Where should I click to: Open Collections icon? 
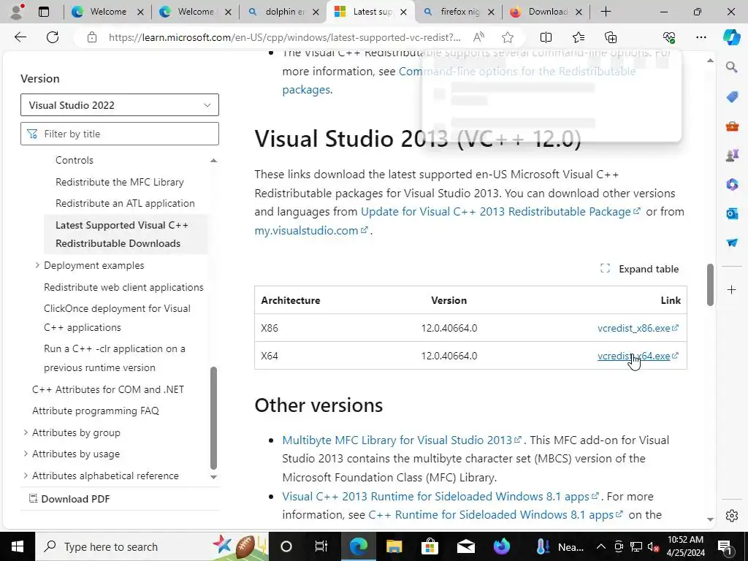(x=611, y=37)
